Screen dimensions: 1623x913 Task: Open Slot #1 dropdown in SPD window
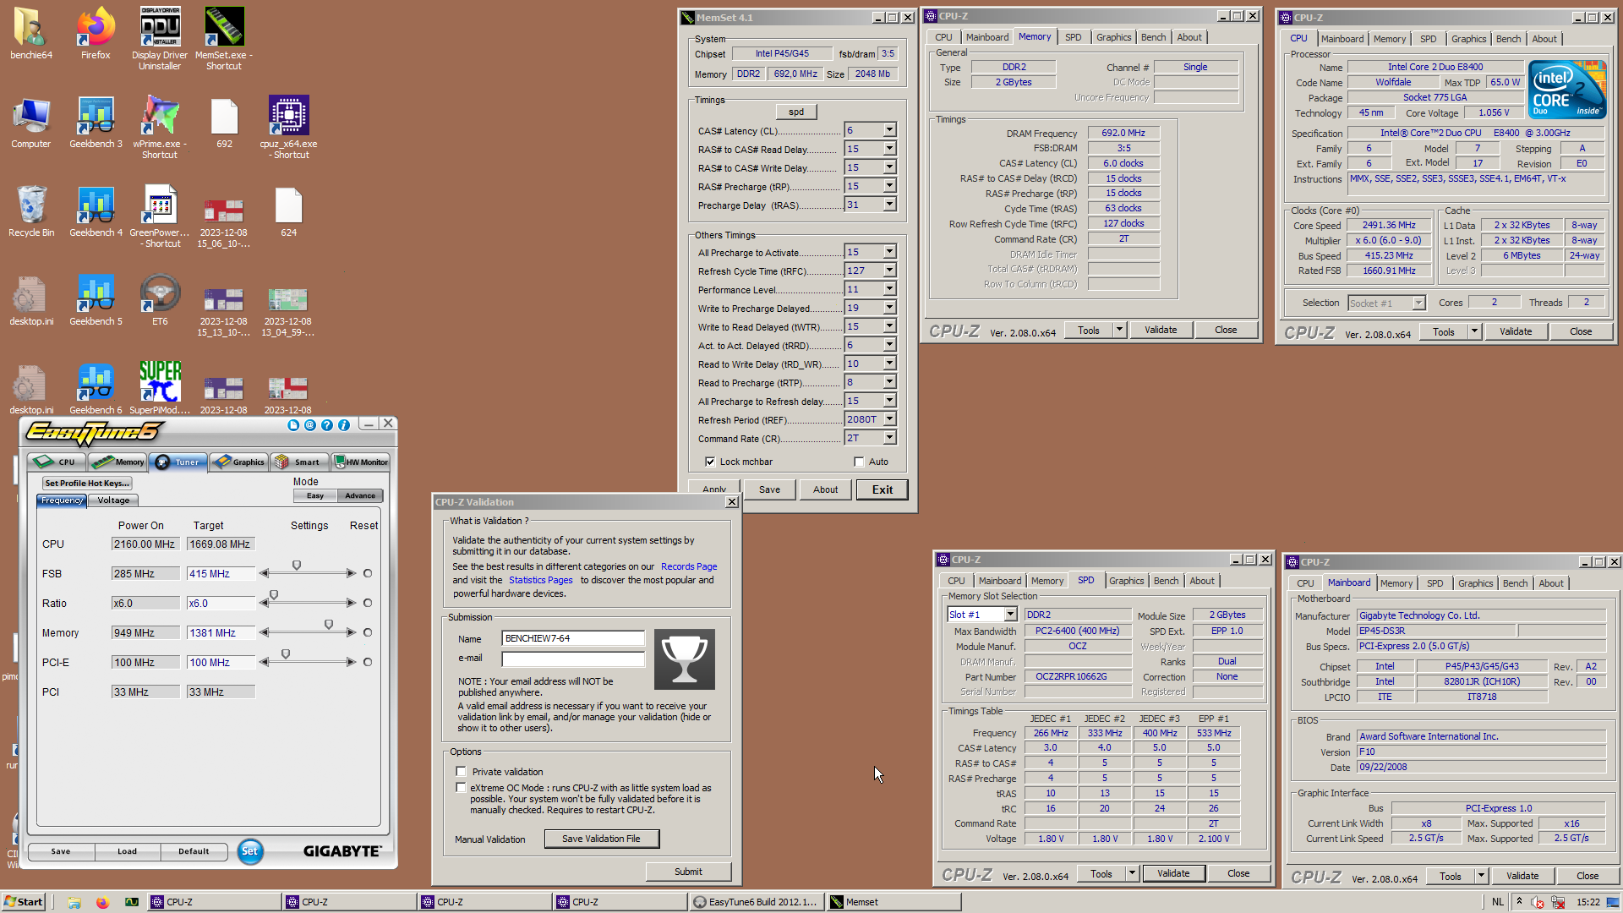click(1010, 615)
